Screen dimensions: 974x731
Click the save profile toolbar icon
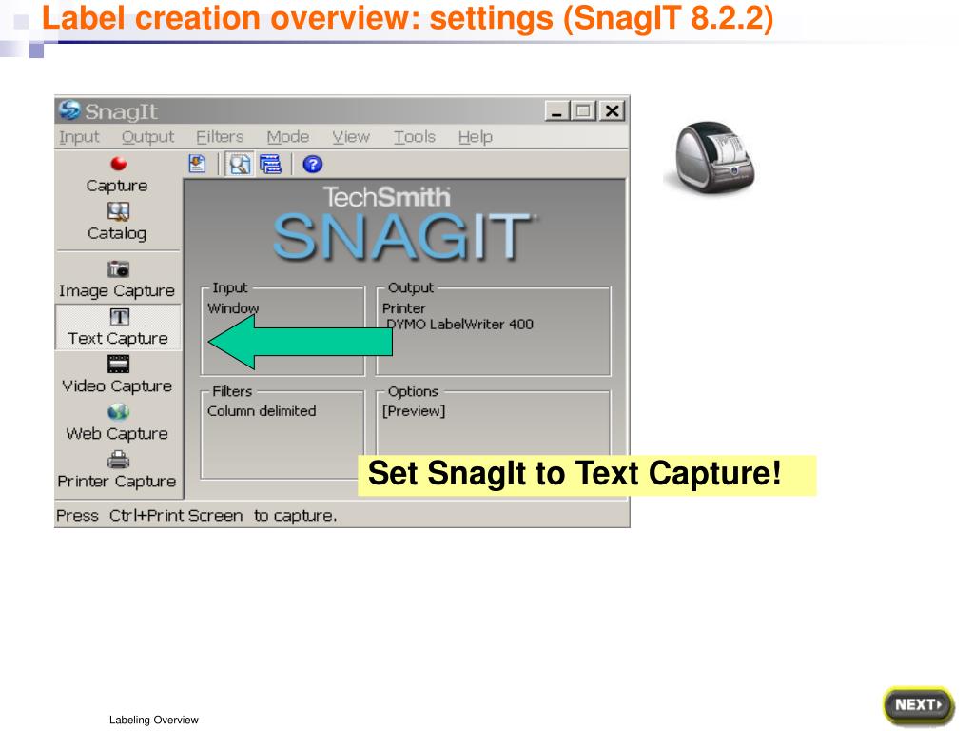[x=197, y=164]
